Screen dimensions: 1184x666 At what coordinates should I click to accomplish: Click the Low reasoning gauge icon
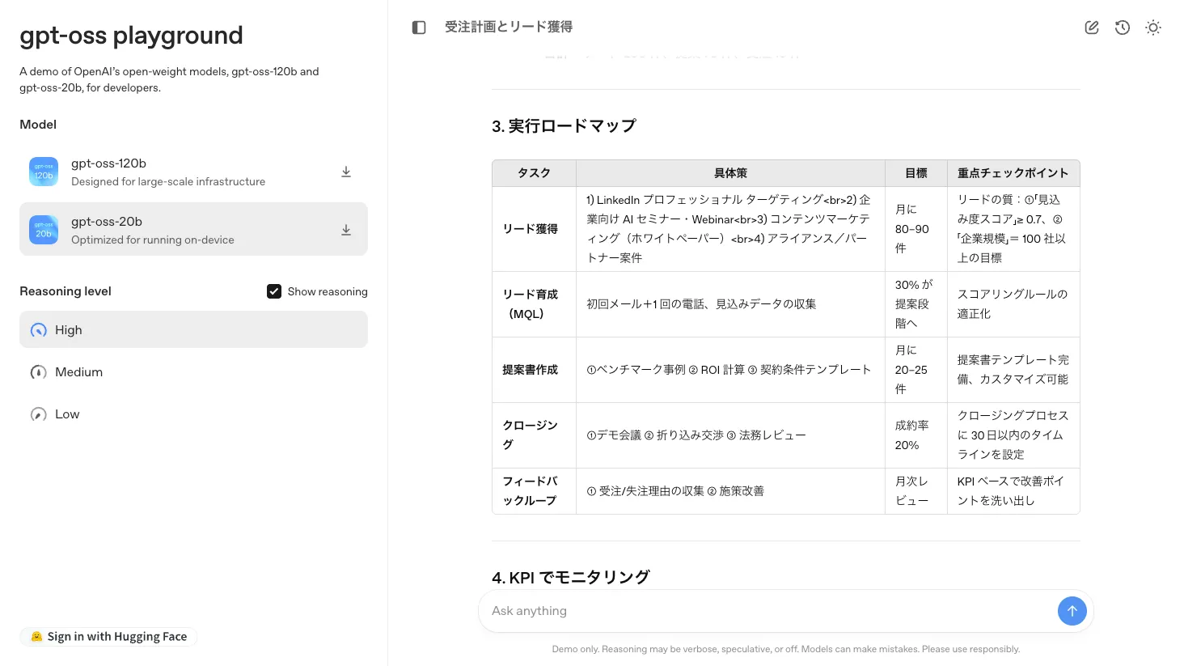point(38,414)
